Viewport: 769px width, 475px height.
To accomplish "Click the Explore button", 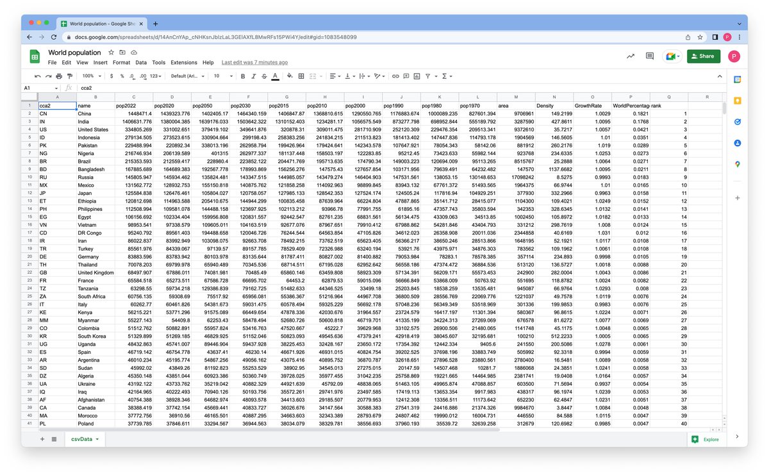I will [706, 439].
